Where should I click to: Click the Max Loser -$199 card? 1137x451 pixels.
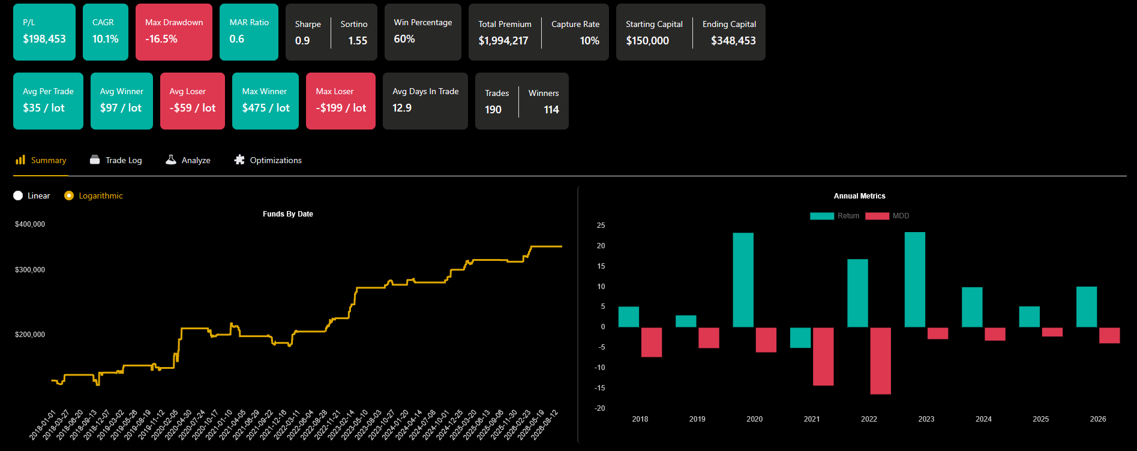click(341, 101)
